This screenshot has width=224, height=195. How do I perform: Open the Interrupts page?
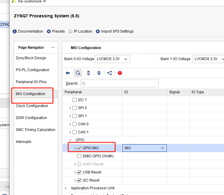point(23,142)
